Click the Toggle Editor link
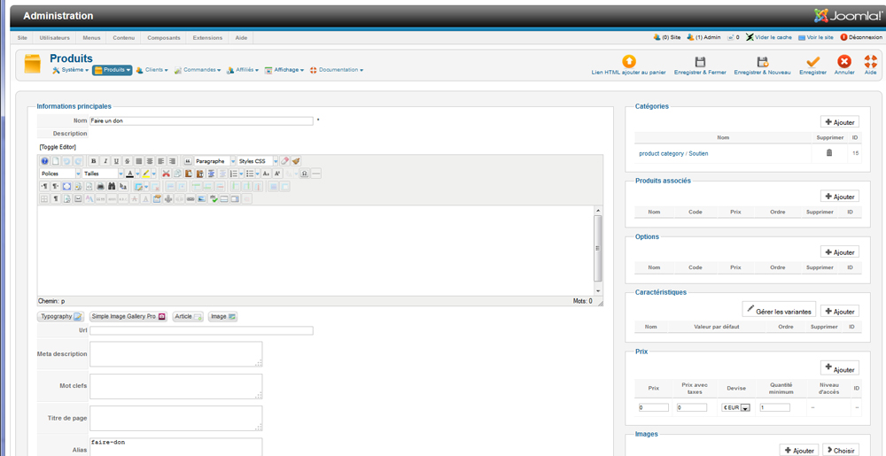 point(58,147)
